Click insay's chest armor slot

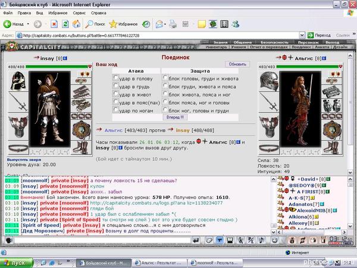[18, 127]
